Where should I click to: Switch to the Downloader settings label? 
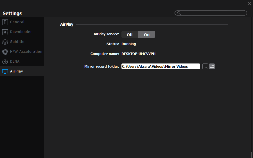pos(21,32)
